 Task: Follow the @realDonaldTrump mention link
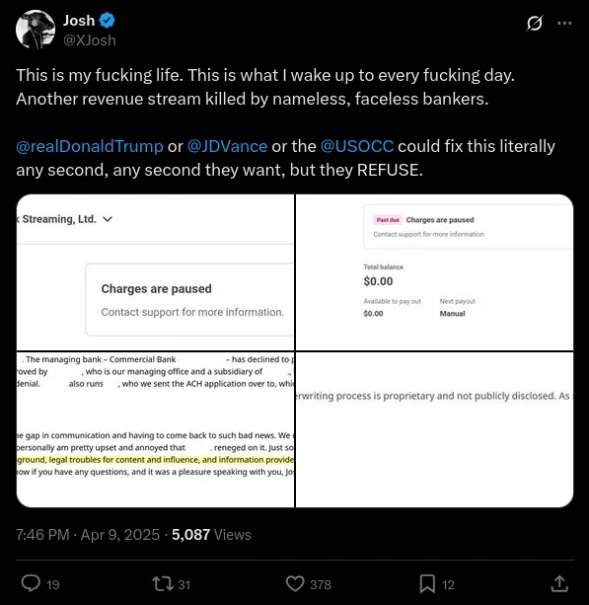(x=90, y=146)
